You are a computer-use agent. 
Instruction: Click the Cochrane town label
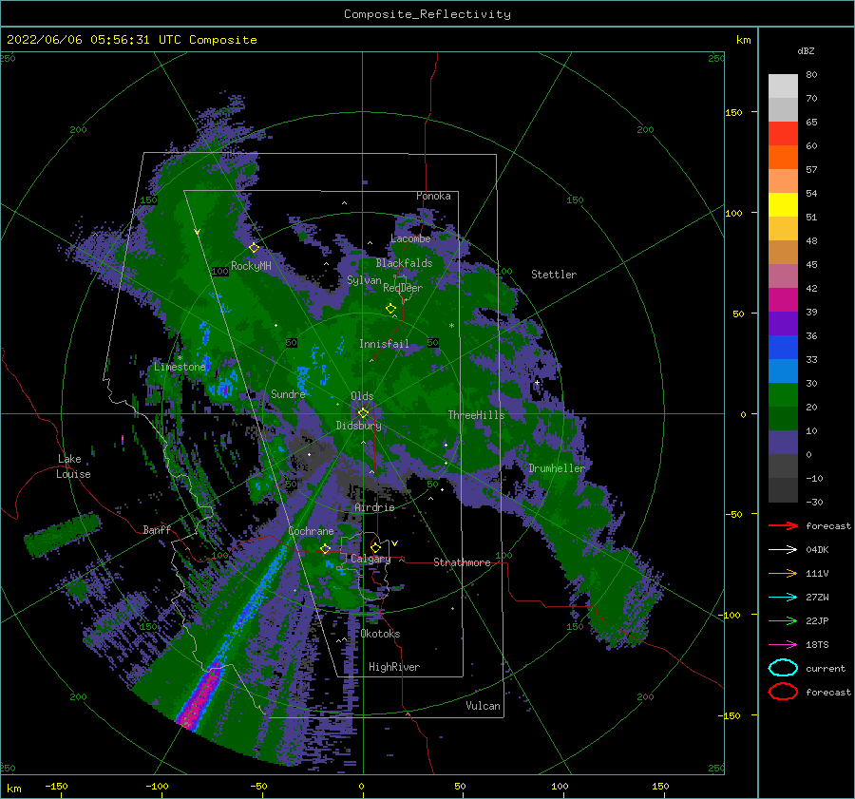pos(311,531)
